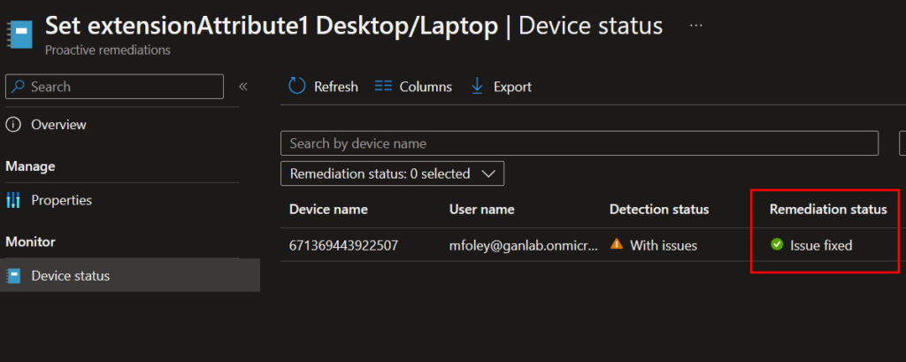Image resolution: width=906 pixels, height=362 pixels.
Task: Click the Search by device name field
Action: pos(579,143)
